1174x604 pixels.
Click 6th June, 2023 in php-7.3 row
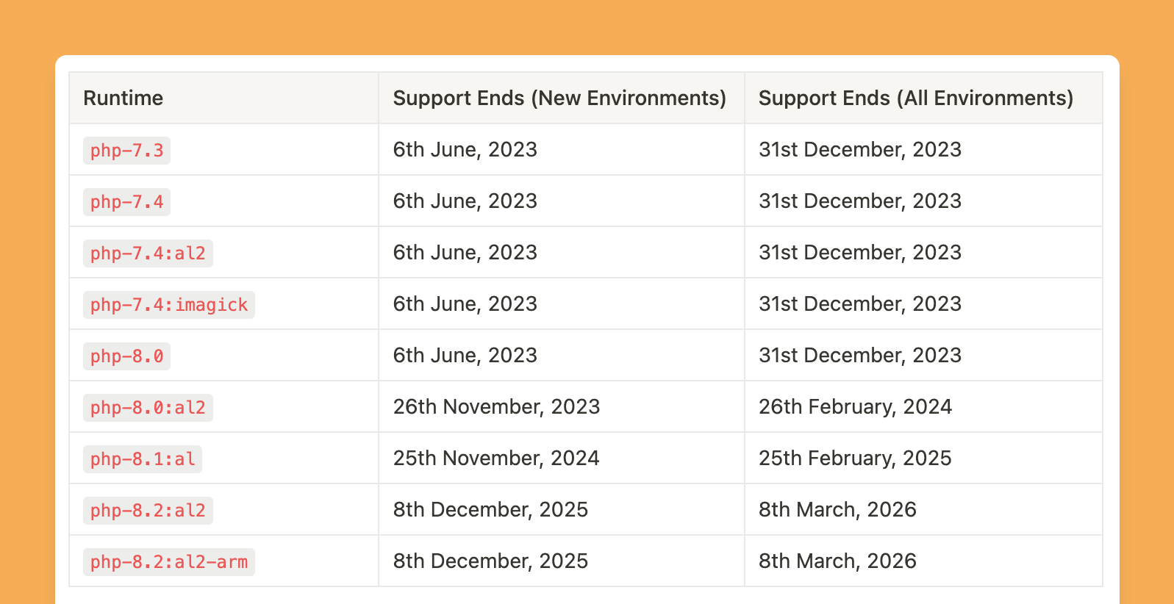click(x=465, y=150)
